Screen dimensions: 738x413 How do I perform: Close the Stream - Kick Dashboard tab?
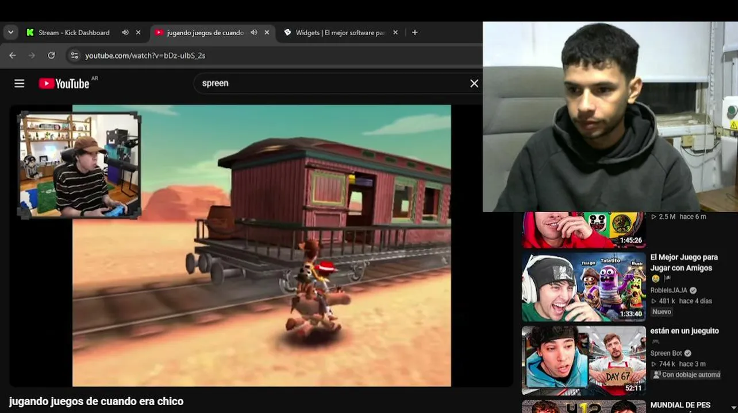[x=138, y=33]
